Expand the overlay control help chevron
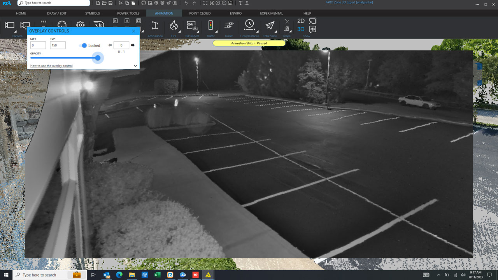This screenshot has height=280, width=498. (x=135, y=66)
